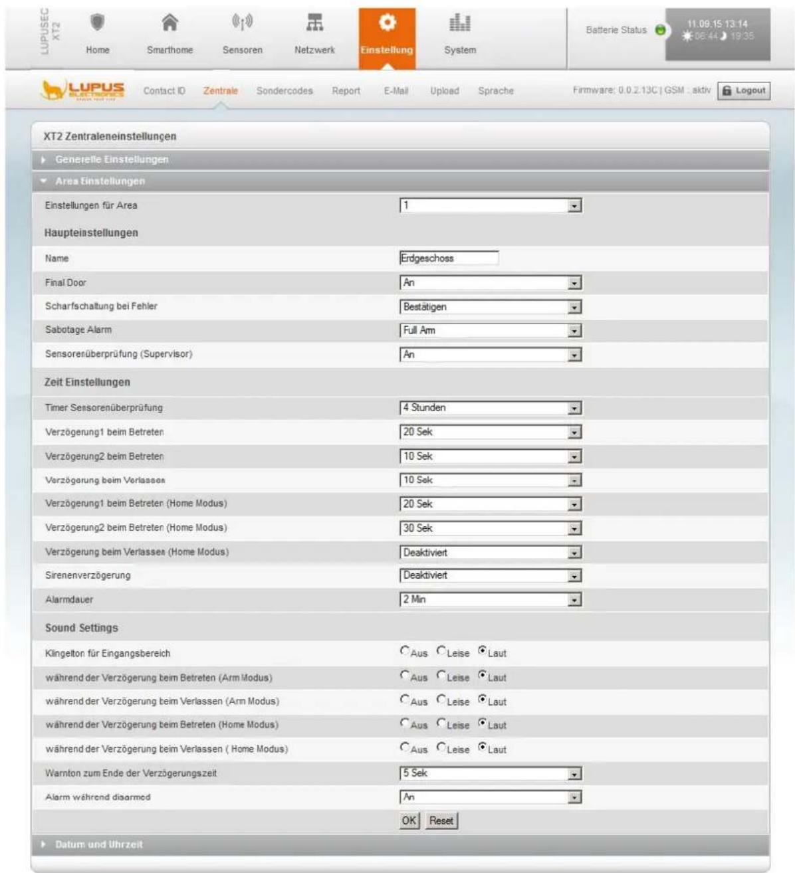Click the OK button

409,821
